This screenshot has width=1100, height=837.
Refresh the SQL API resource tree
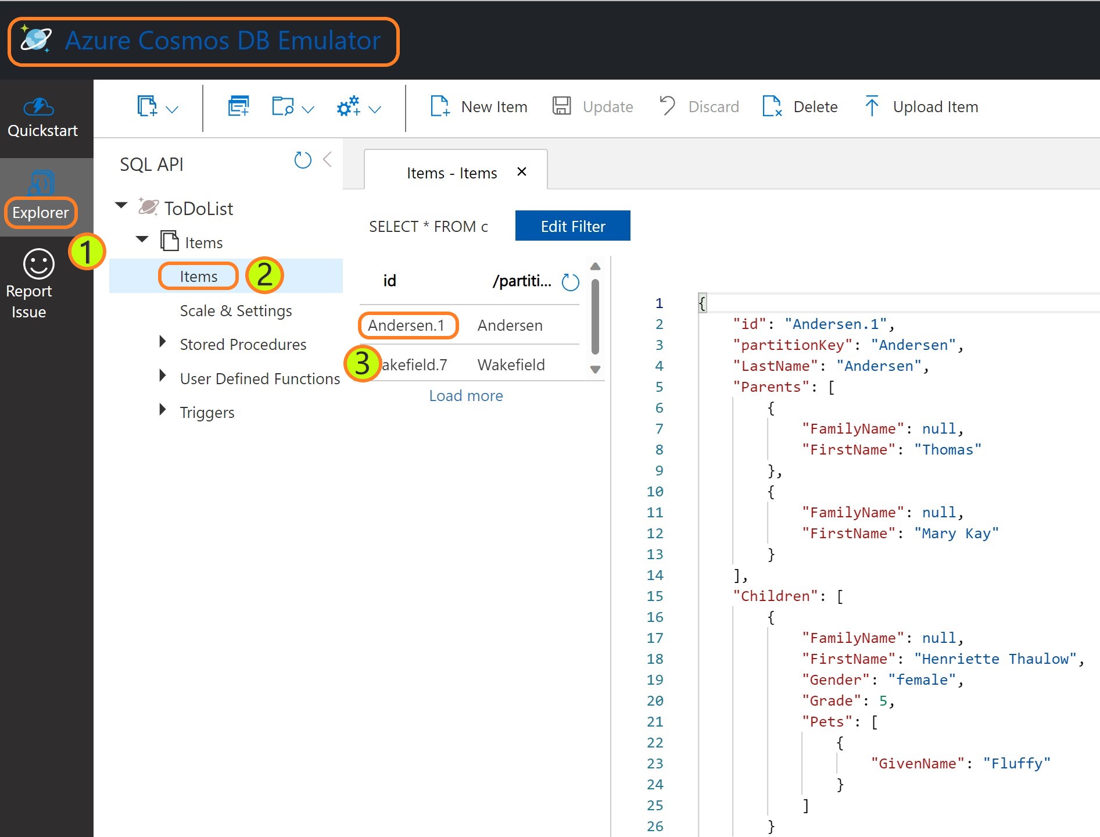point(303,160)
